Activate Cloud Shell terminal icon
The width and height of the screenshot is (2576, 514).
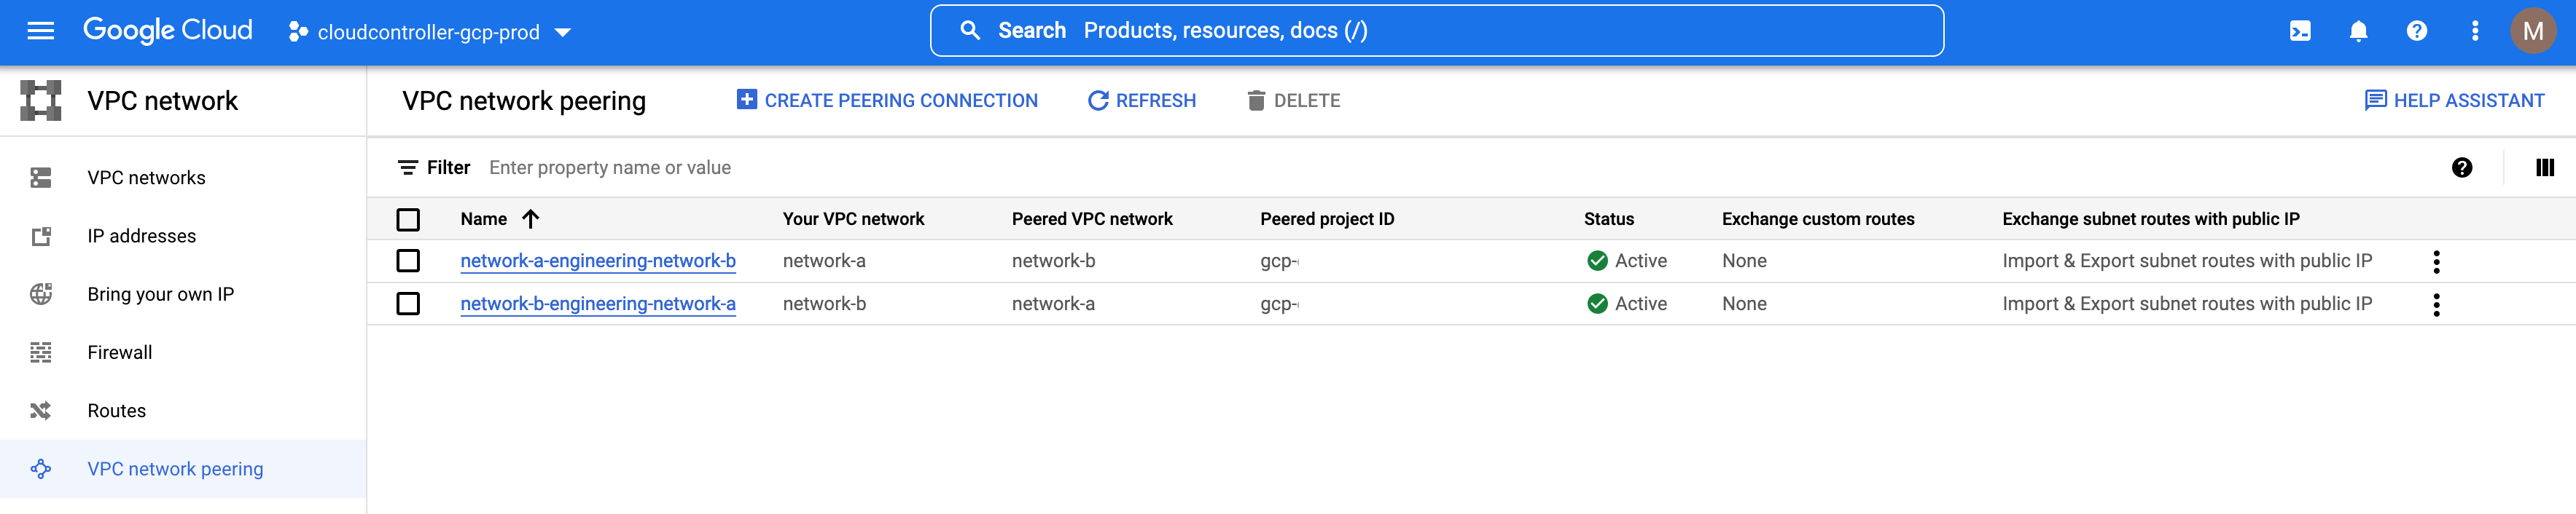pyautogui.click(x=2300, y=31)
